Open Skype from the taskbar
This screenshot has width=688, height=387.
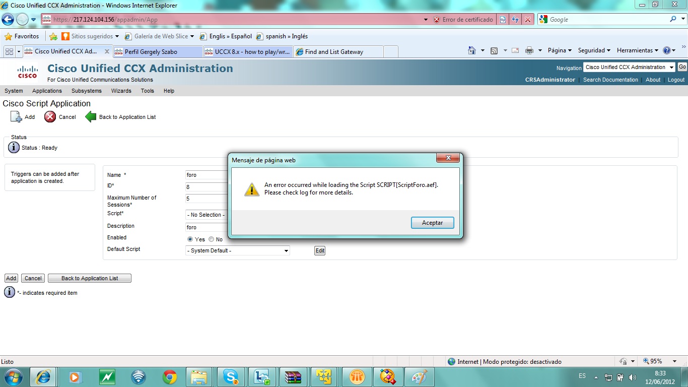click(x=231, y=377)
